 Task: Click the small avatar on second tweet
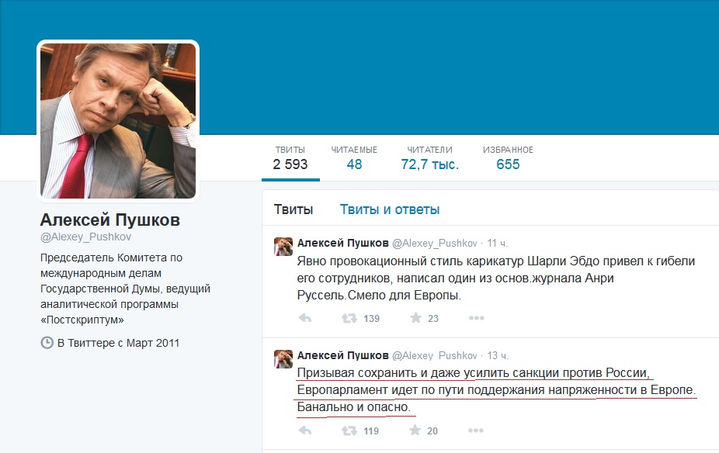283,359
